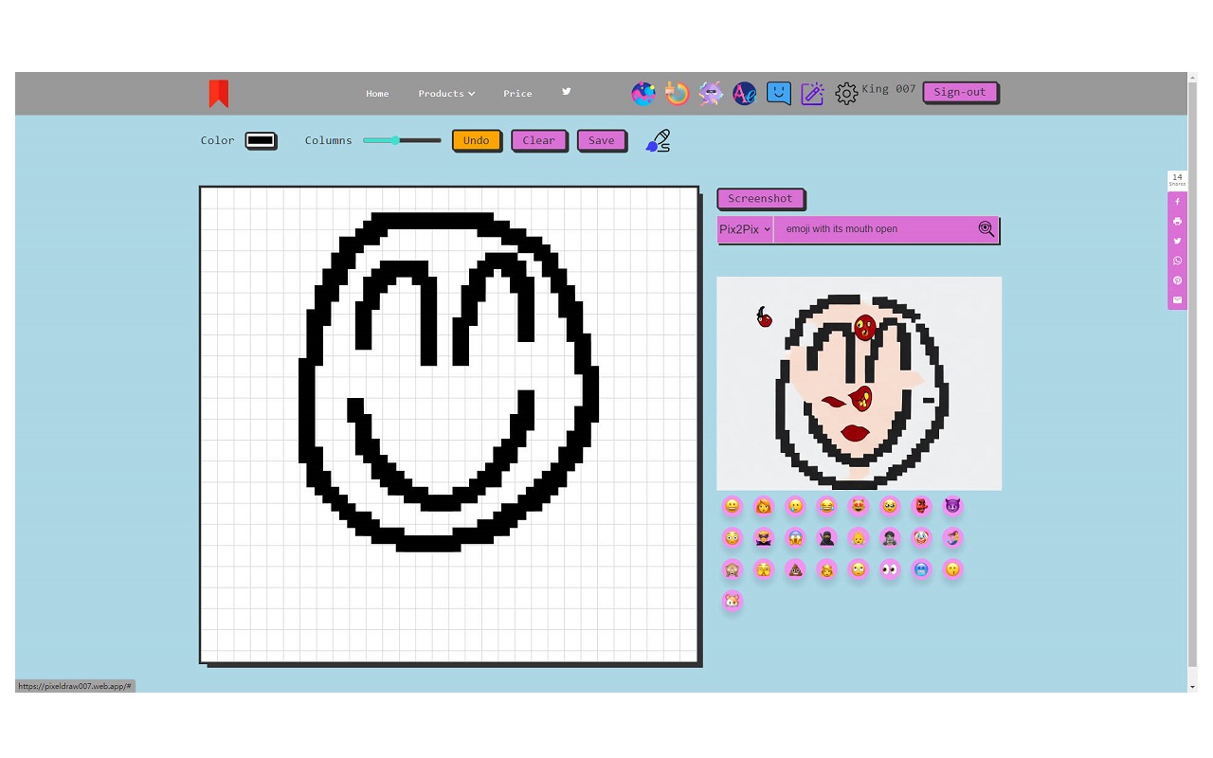1213x758 pixels.
Task: Expand the Products dropdown menu
Action: pos(446,93)
